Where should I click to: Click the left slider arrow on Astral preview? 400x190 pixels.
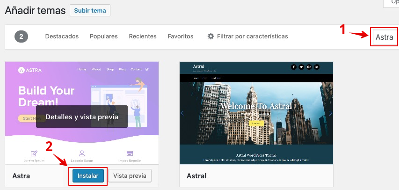click(x=182, y=113)
